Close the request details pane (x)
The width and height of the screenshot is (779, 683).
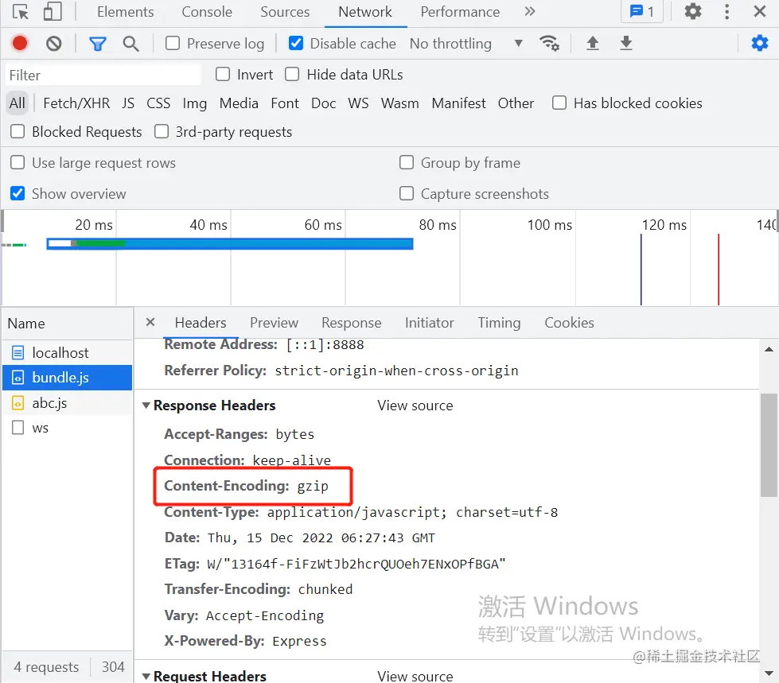tap(150, 322)
